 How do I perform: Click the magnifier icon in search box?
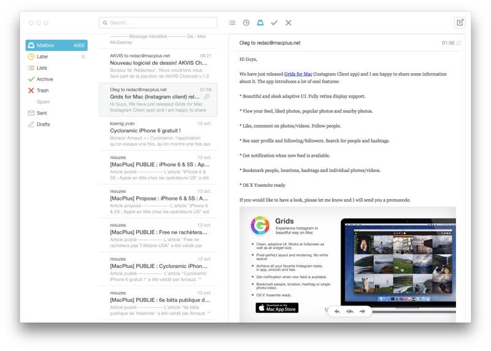pos(105,23)
